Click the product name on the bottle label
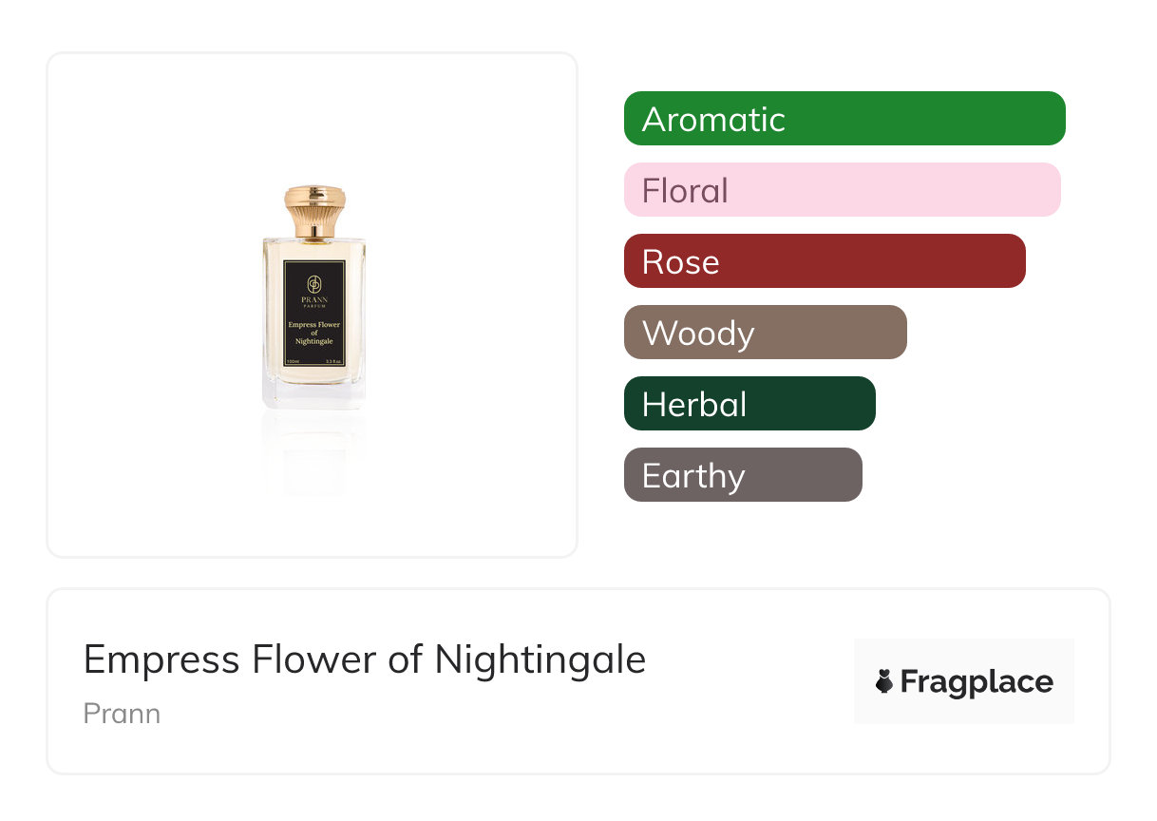 (x=314, y=332)
